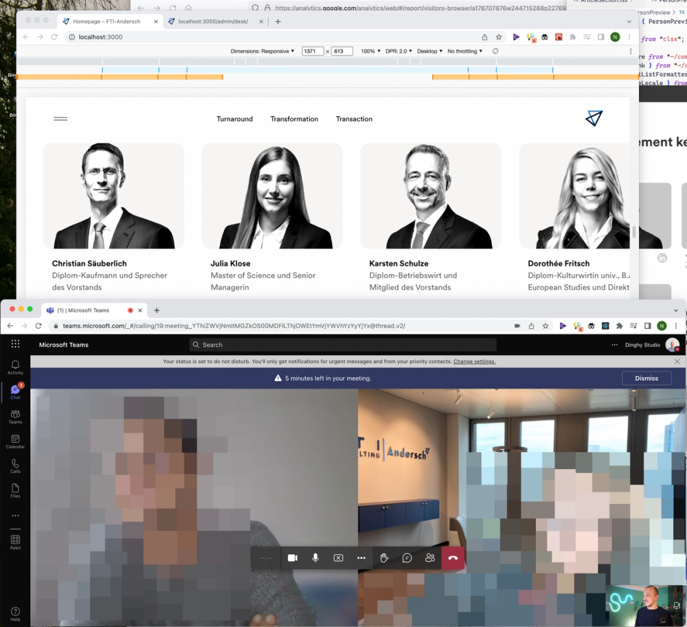Close the do not disturb status notice
The width and height of the screenshot is (687, 627).
click(677, 362)
